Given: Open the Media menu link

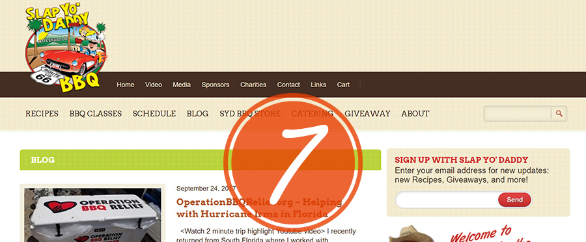Looking at the screenshot, I should point(182,85).
